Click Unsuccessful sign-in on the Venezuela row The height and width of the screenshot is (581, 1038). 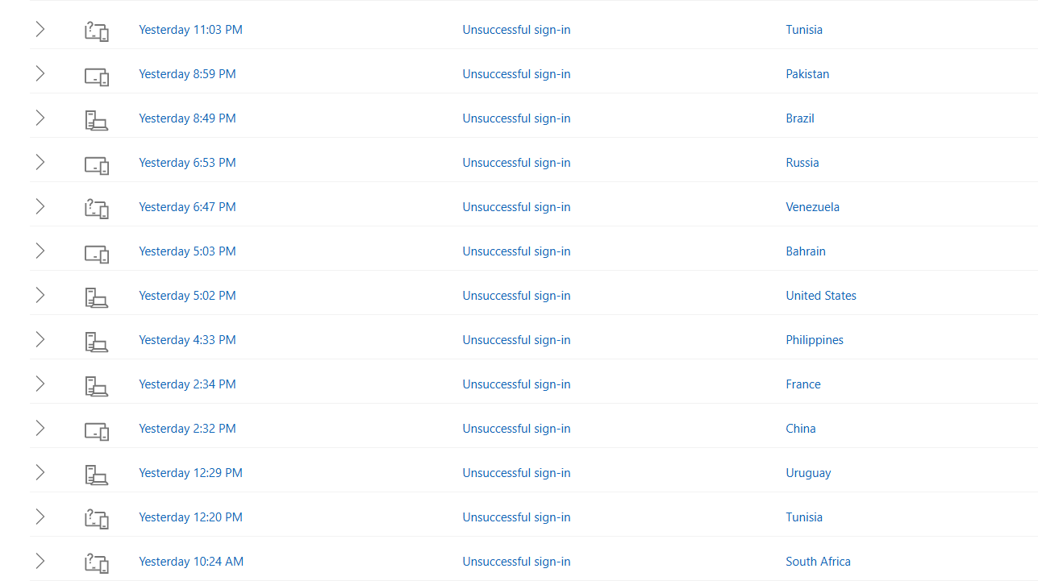tap(516, 207)
